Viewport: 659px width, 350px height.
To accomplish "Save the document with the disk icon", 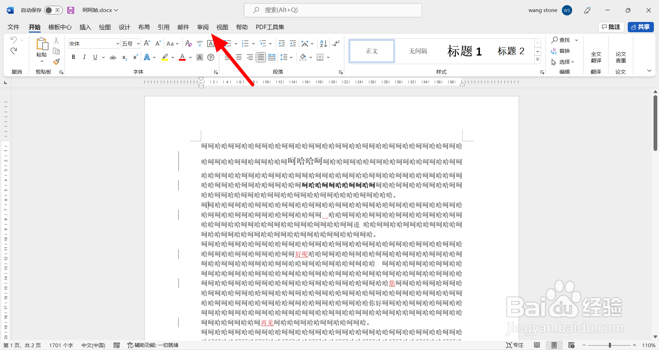I will pyautogui.click(x=71, y=10).
